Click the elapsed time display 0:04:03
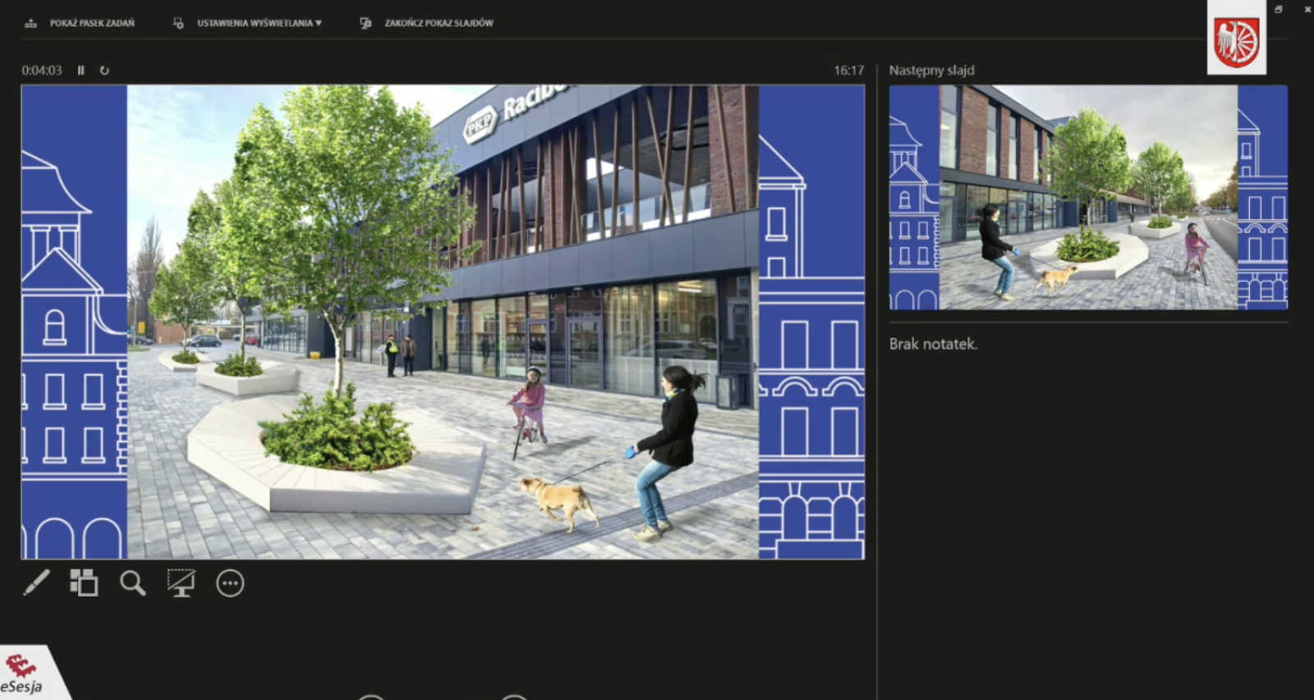Screen dimensions: 1314x700 pos(42,71)
